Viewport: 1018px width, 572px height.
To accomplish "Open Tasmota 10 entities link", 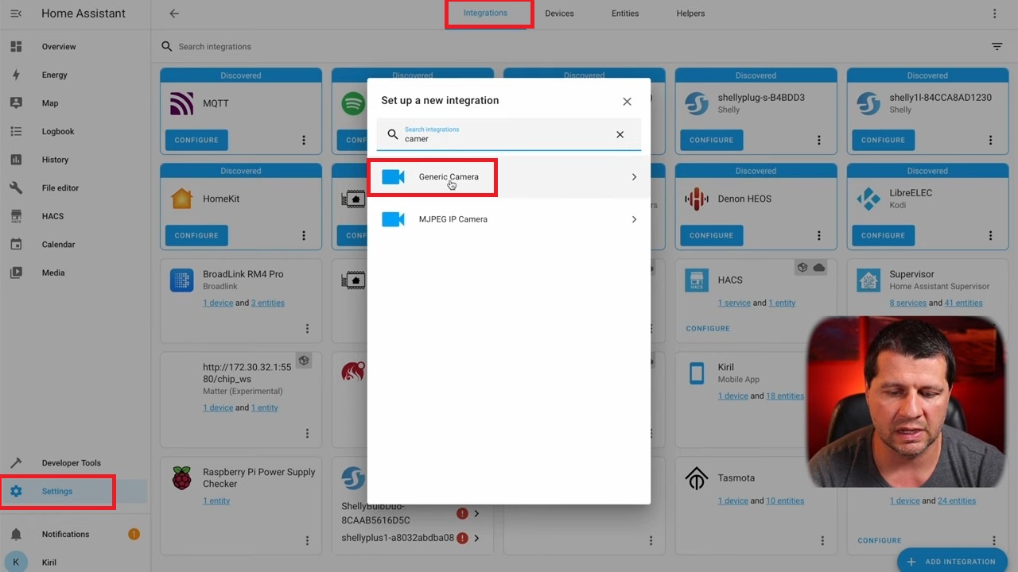I will click(785, 500).
